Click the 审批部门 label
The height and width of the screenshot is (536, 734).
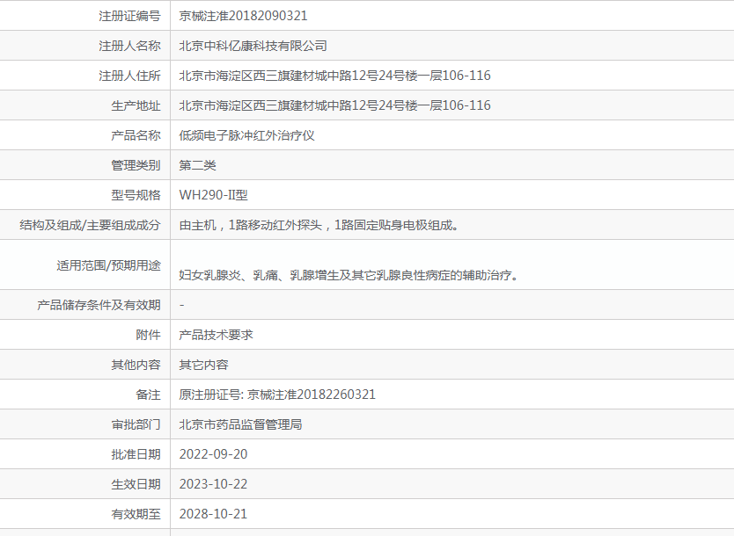point(136,424)
